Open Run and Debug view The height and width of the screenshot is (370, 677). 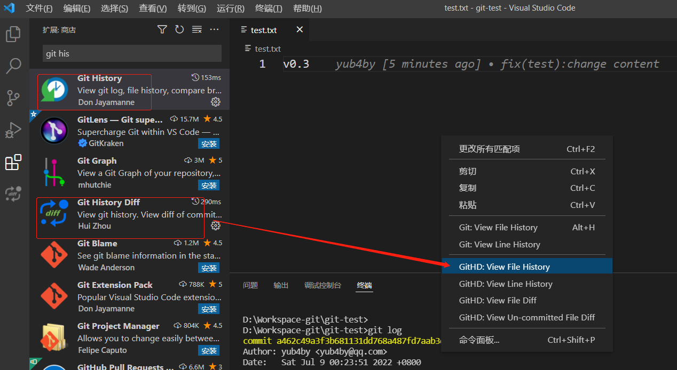[x=13, y=130]
